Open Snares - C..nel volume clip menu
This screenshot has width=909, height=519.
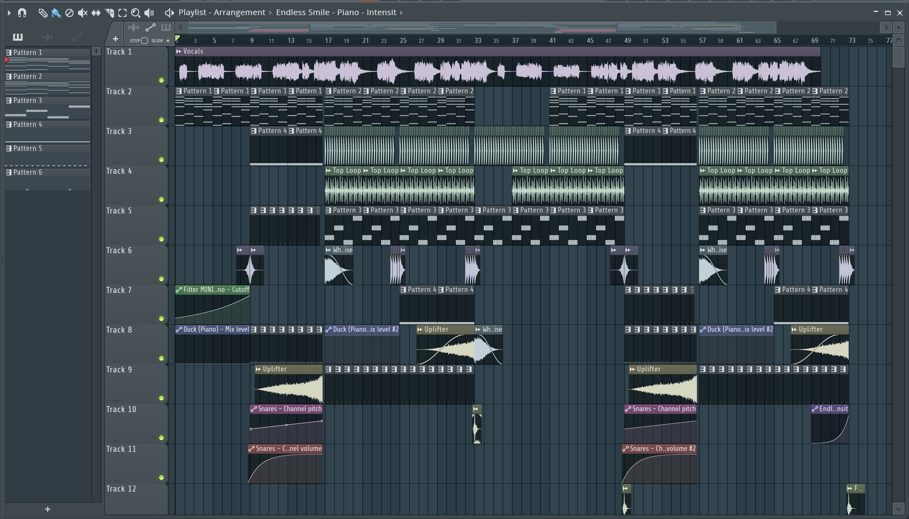coord(252,448)
